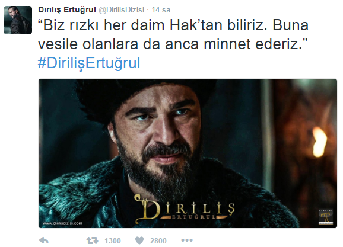Screen dimensions: 343x247
Task: Open the Diriliş Ertuğrul profile avatar
Action: [x=18, y=20]
